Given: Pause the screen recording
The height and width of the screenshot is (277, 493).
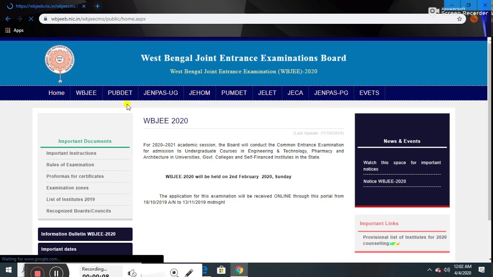Looking at the screenshot, I should [56, 273].
